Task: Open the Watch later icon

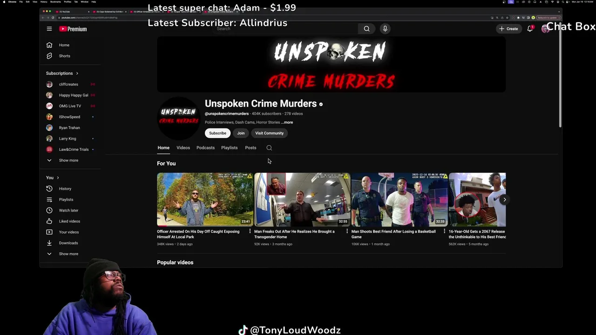Action: tap(49, 210)
